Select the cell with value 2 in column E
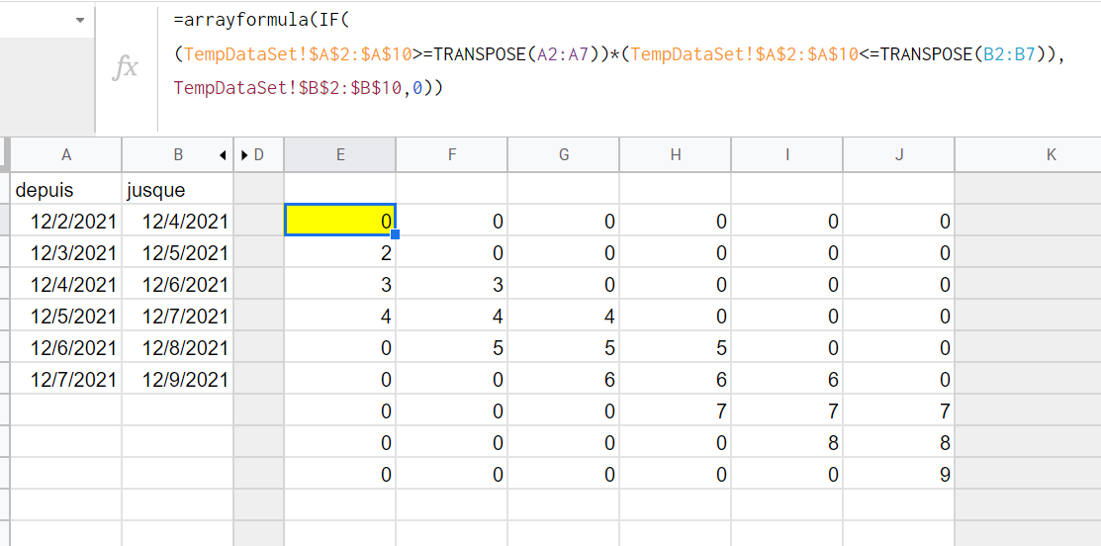The height and width of the screenshot is (546, 1101). pos(340,252)
